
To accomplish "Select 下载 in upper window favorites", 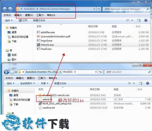I will point(12,41).
